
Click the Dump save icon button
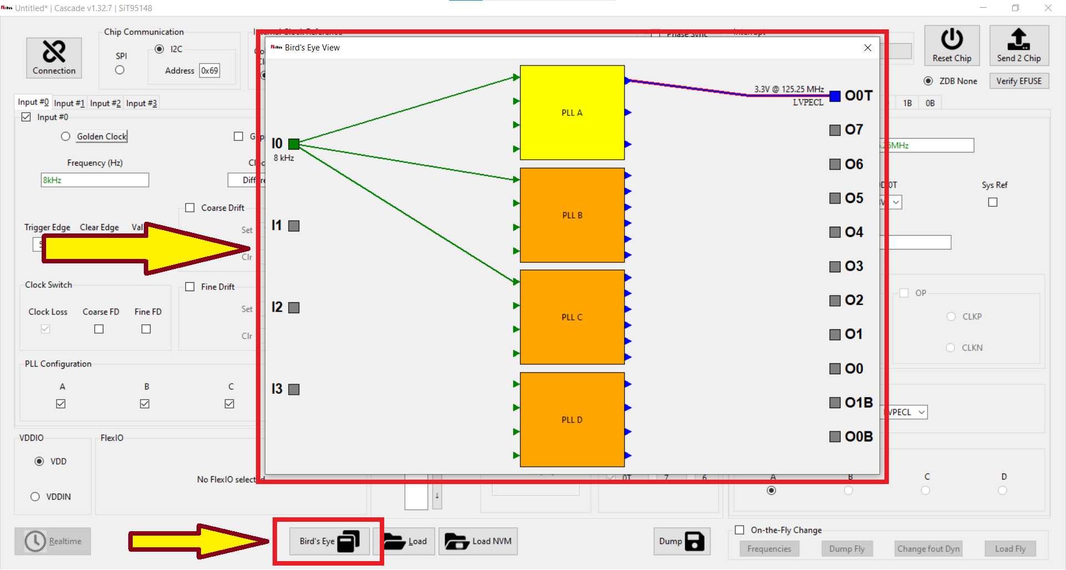[682, 541]
